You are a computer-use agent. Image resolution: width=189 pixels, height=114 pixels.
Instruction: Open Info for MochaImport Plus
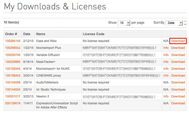coord(166,48)
